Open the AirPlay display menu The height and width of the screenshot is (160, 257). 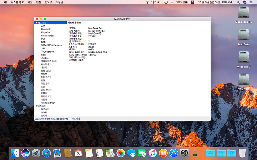click(x=166, y=2)
